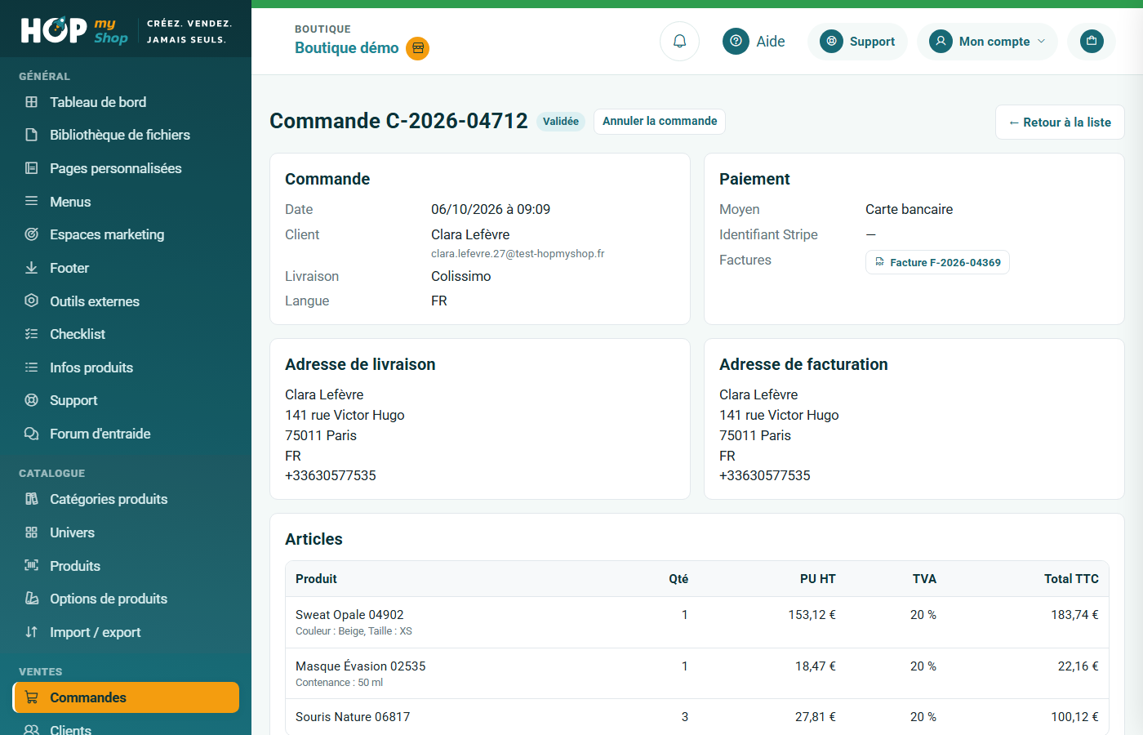
Task: Click the Footer download-arrow icon
Action: [x=32, y=268]
